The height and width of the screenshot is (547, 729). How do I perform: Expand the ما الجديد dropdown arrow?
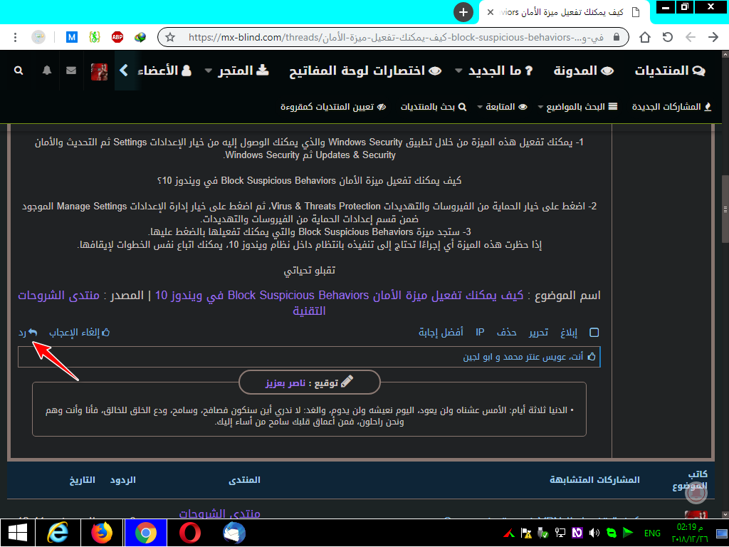click(458, 71)
